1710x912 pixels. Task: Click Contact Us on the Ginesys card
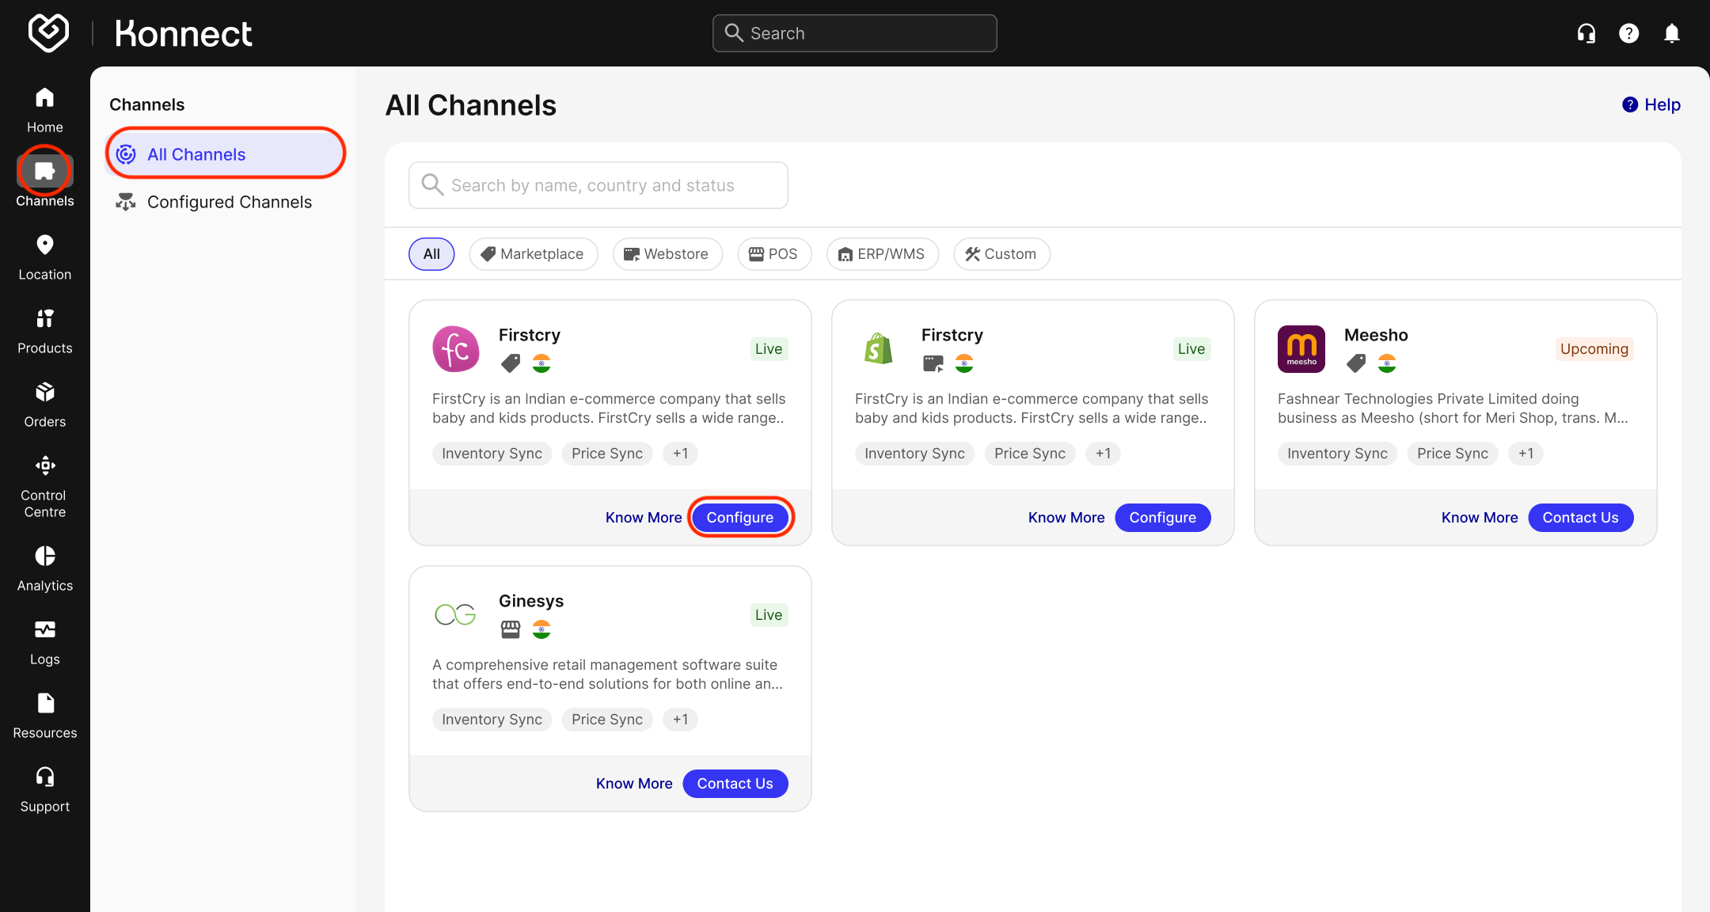point(735,784)
